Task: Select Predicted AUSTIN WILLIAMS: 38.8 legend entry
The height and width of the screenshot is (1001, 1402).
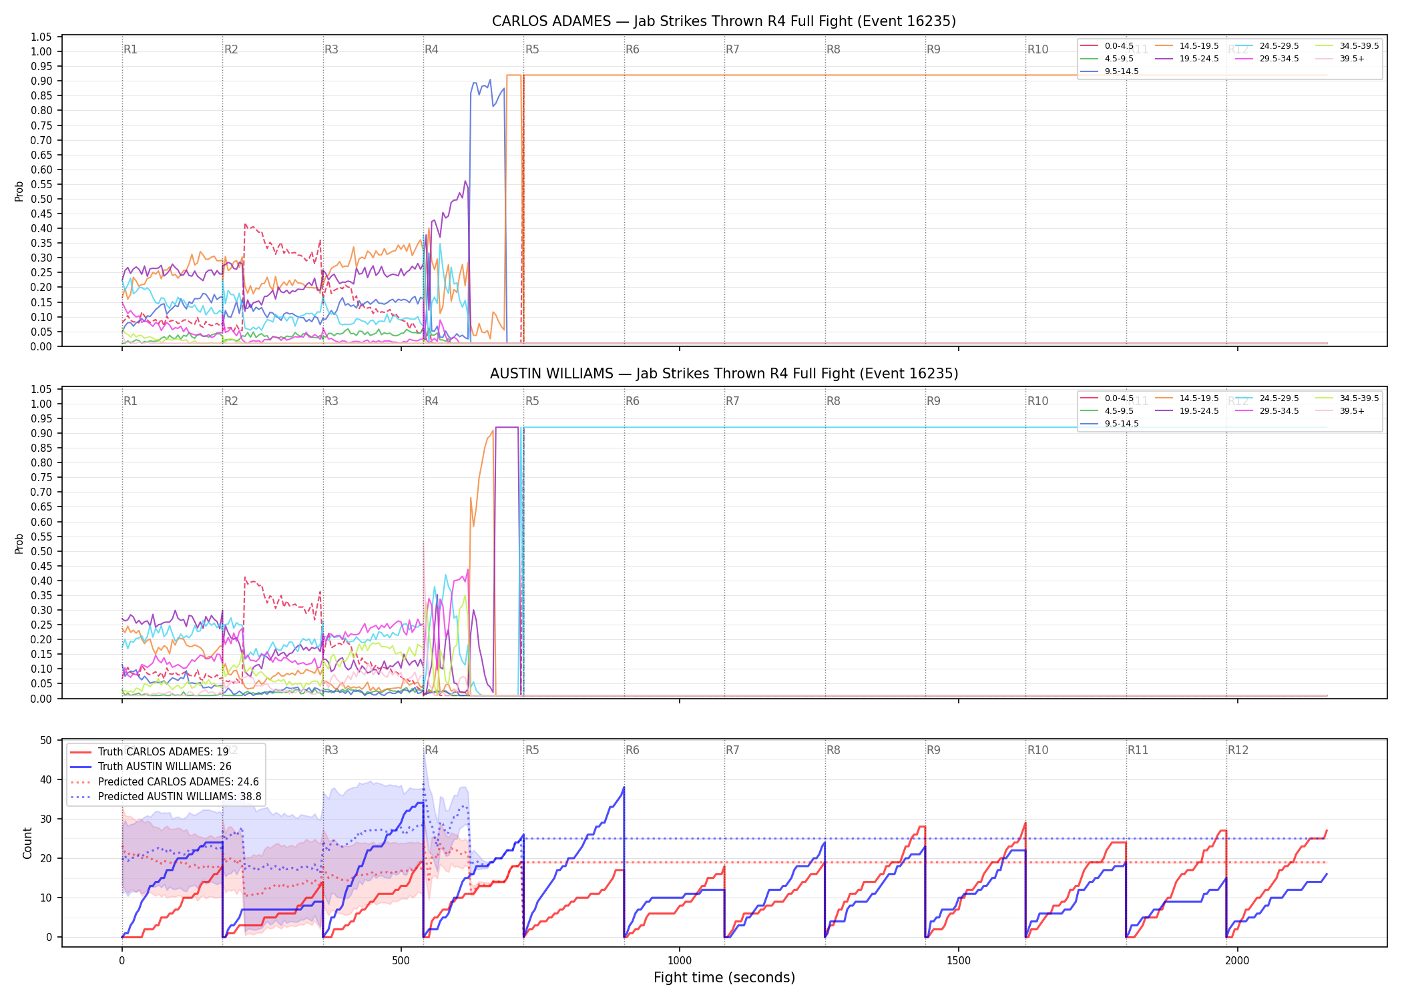Action: [166, 797]
